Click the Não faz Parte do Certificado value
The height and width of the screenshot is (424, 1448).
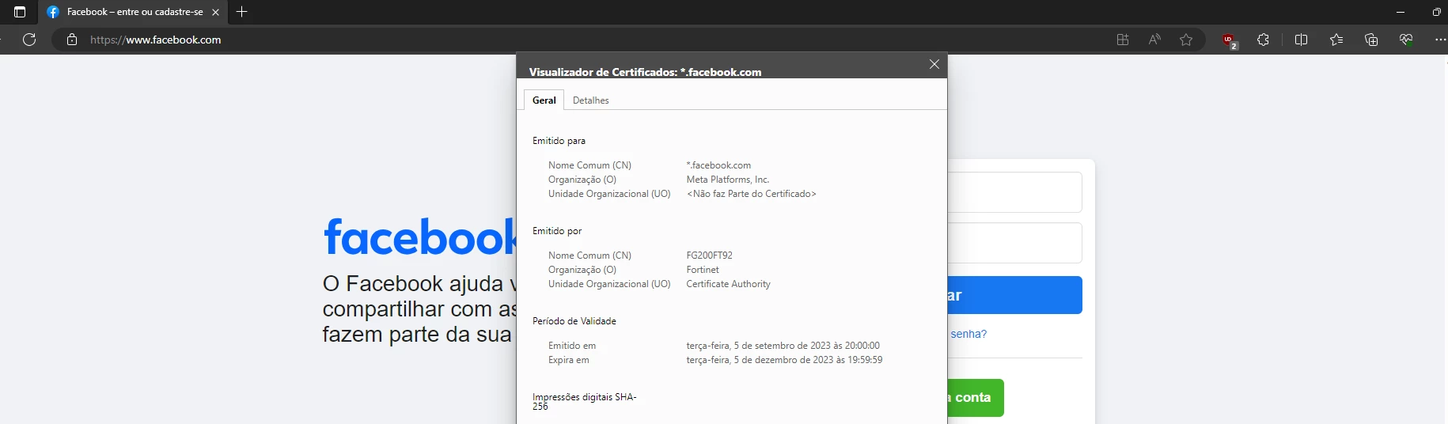pos(751,194)
